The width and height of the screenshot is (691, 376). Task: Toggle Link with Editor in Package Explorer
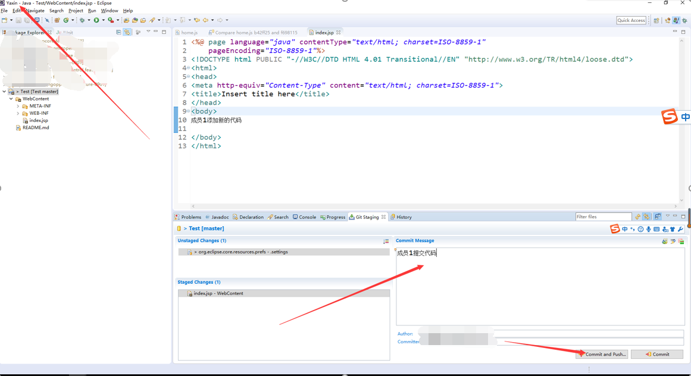click(127, 32)
